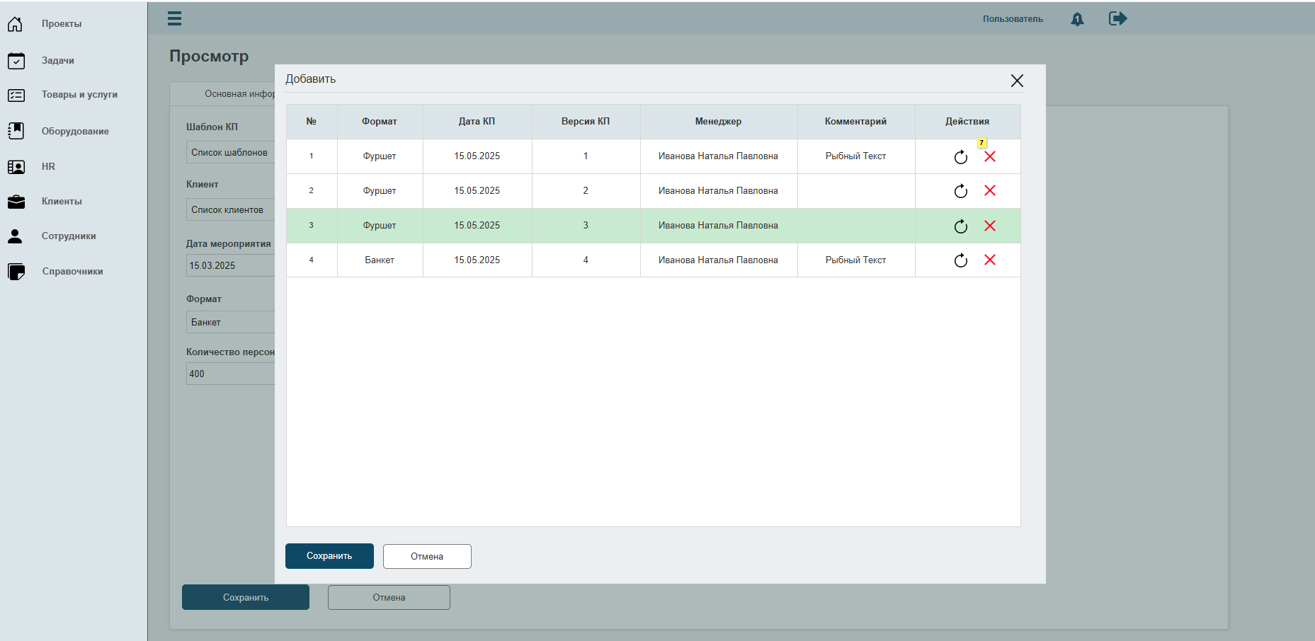This screenshot has width=1315, height=641.
Task: Delete row 1 with red cross
Action: click(990, 156)
